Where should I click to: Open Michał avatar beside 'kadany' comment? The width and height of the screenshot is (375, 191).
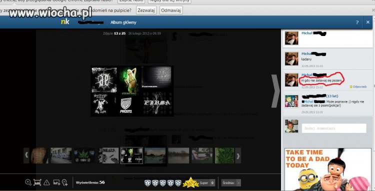click(x=291, y=59)
